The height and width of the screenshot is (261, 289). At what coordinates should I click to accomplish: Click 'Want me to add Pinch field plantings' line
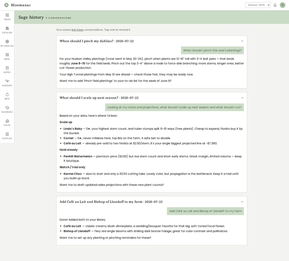115,81
